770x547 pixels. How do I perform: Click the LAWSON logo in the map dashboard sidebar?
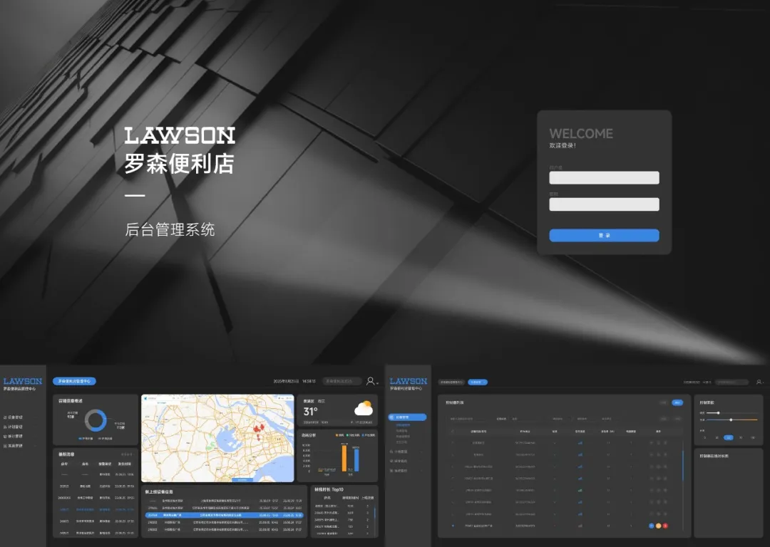[23, 381]
